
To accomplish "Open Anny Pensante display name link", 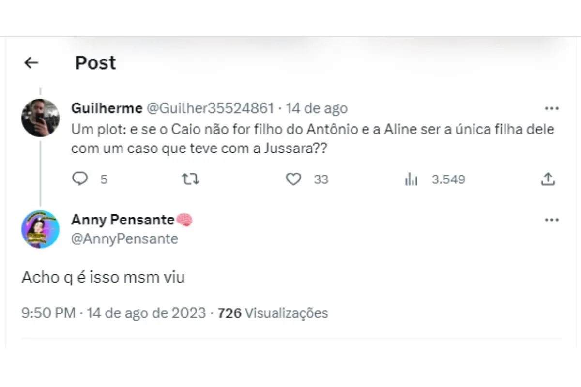I will click(x=122, y=220).
